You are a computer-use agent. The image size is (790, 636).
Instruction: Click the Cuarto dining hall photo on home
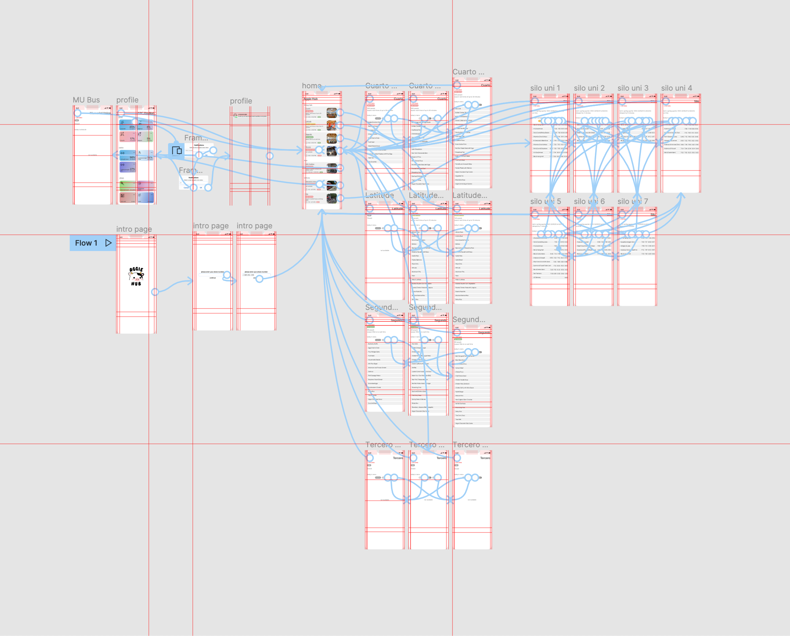pos(331,113)
